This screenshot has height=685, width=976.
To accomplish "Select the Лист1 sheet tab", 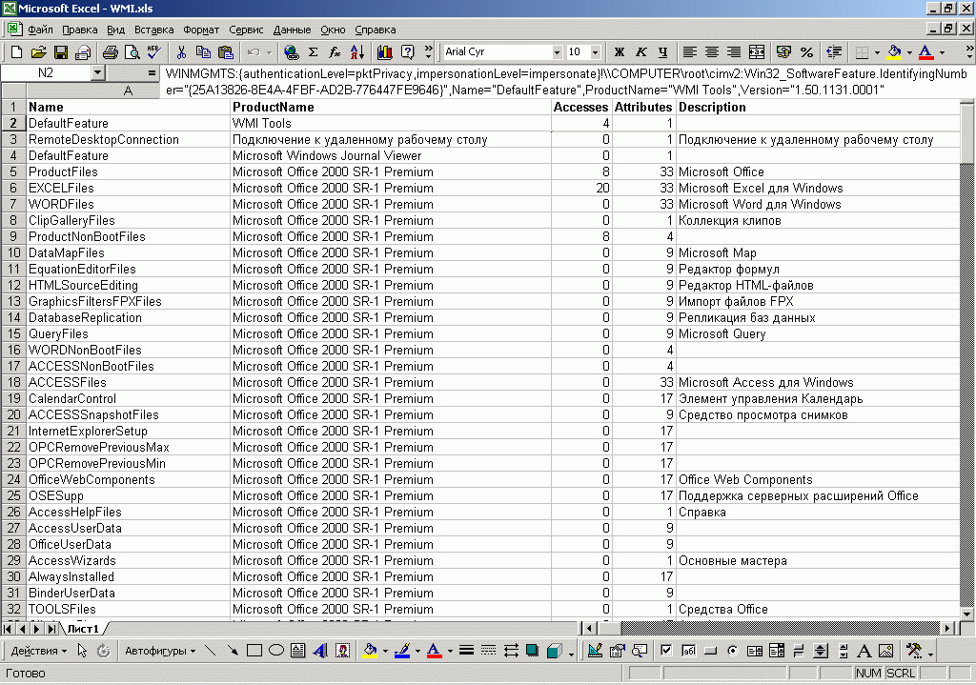I will [x=84, y=629].
